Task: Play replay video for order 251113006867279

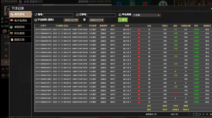Action: (139, 30)
